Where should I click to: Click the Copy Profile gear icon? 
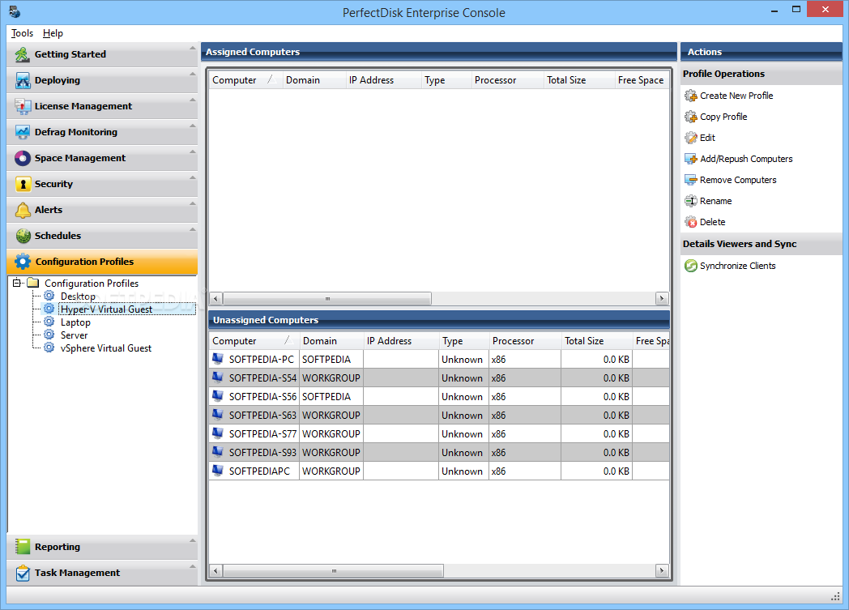691,117
